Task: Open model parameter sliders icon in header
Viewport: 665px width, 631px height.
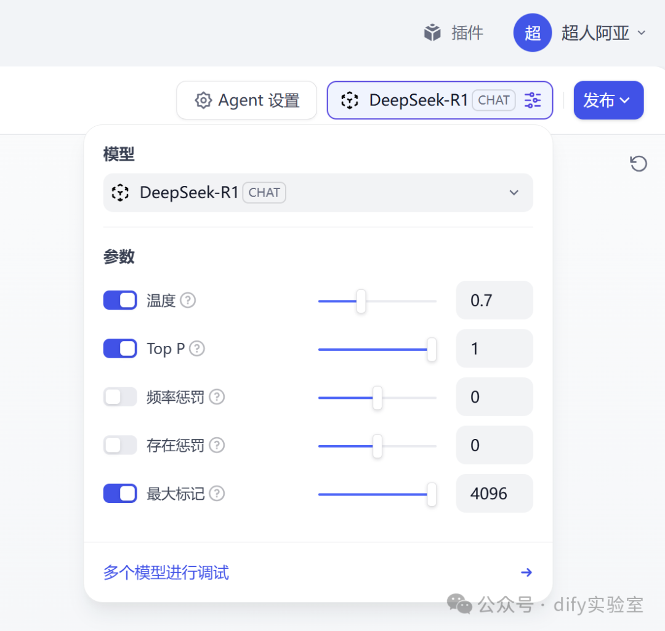Action: point(533,100)
